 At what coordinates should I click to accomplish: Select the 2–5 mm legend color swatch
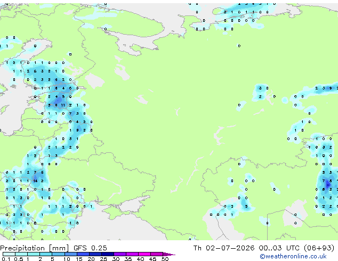coord(46,254)
